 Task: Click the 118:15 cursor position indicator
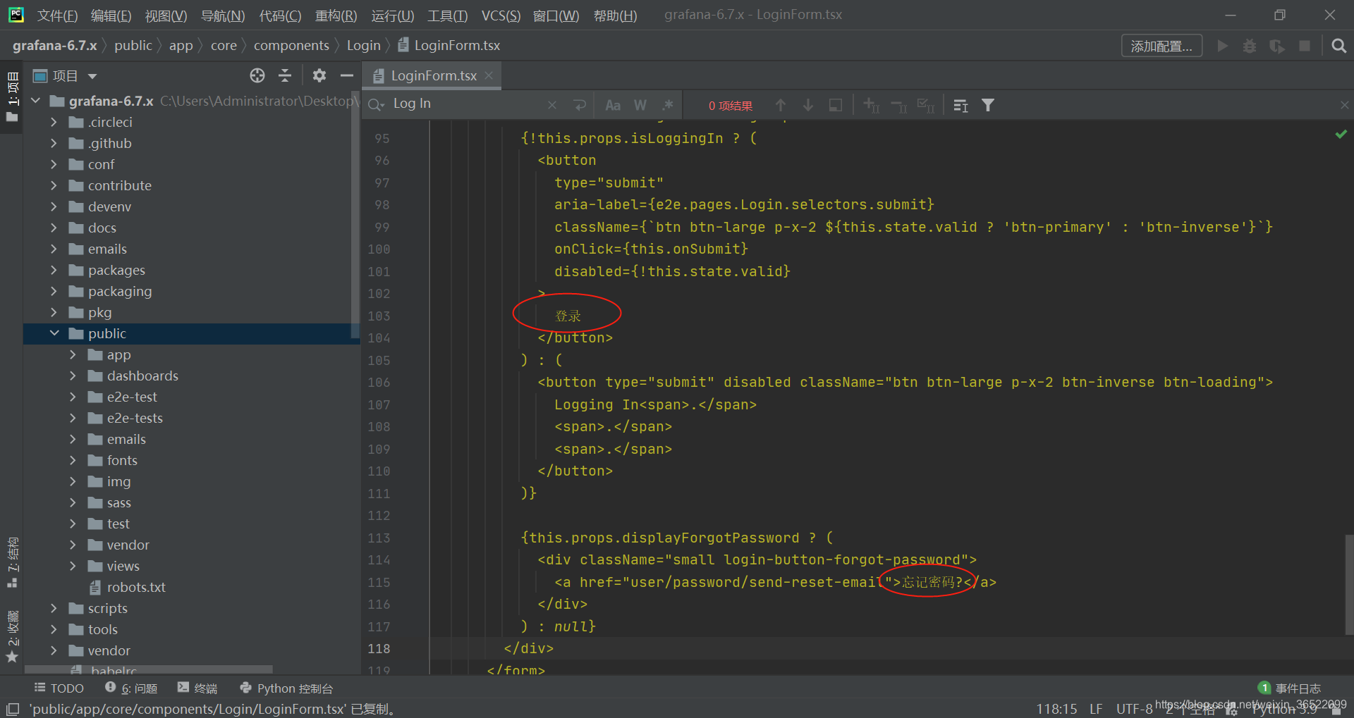[1056, 709]
